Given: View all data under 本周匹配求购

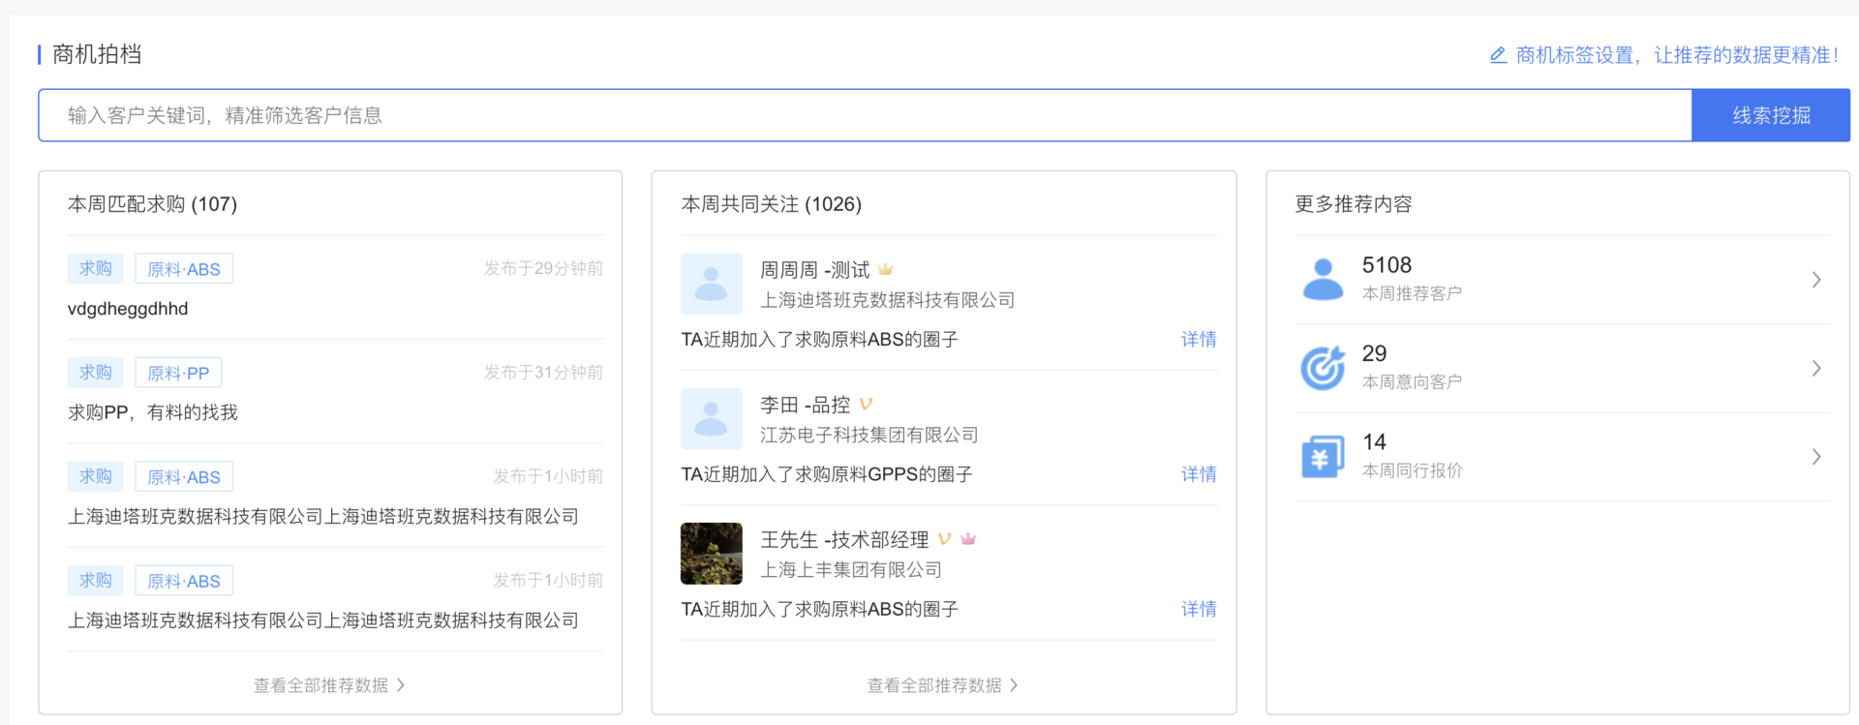Looking at the screenshot, I should click(x=329, y=685).
